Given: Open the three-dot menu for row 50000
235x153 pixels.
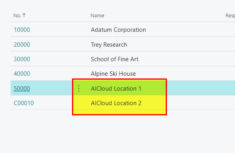Looking at the screenshot, I should coord(79,88).
